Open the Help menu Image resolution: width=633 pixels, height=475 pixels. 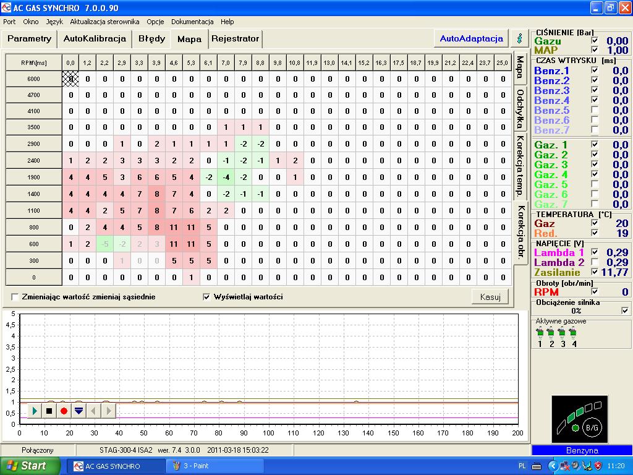(227, 22)
